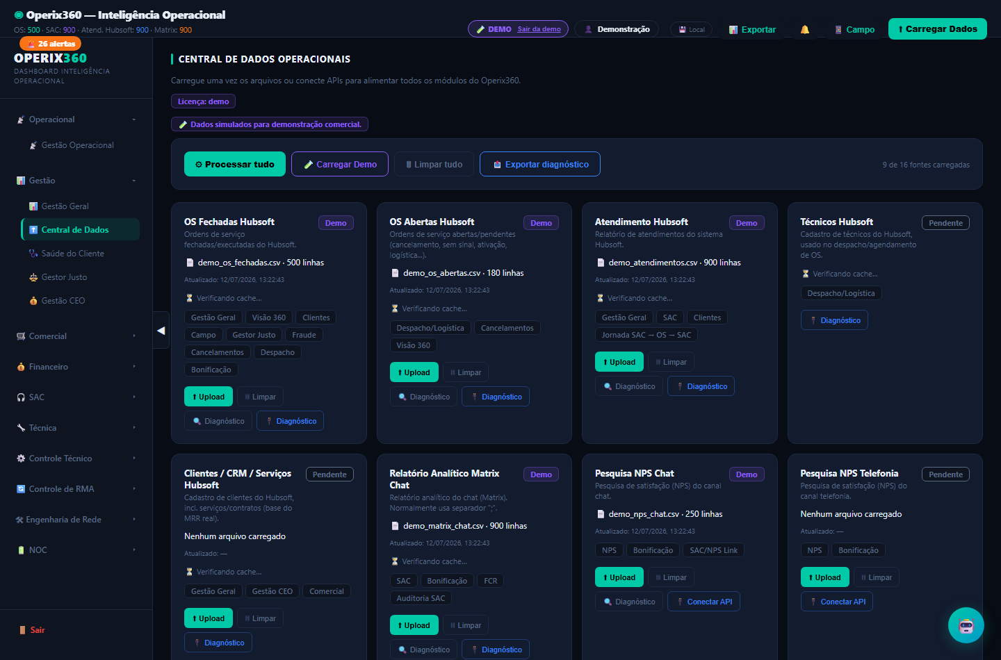Collapse the sidebar with the arrow handle

point(161,331)
